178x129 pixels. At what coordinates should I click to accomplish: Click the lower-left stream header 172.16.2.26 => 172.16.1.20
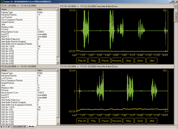click(x=18, y=66)
